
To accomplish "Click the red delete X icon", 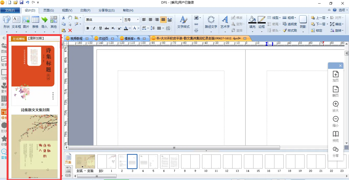I will 70,30.
